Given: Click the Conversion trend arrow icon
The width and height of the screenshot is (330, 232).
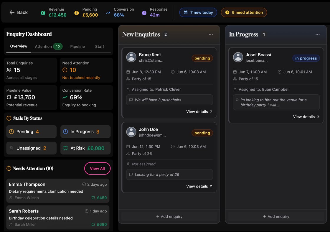Looking at the screenshot, I should [108, 13].
